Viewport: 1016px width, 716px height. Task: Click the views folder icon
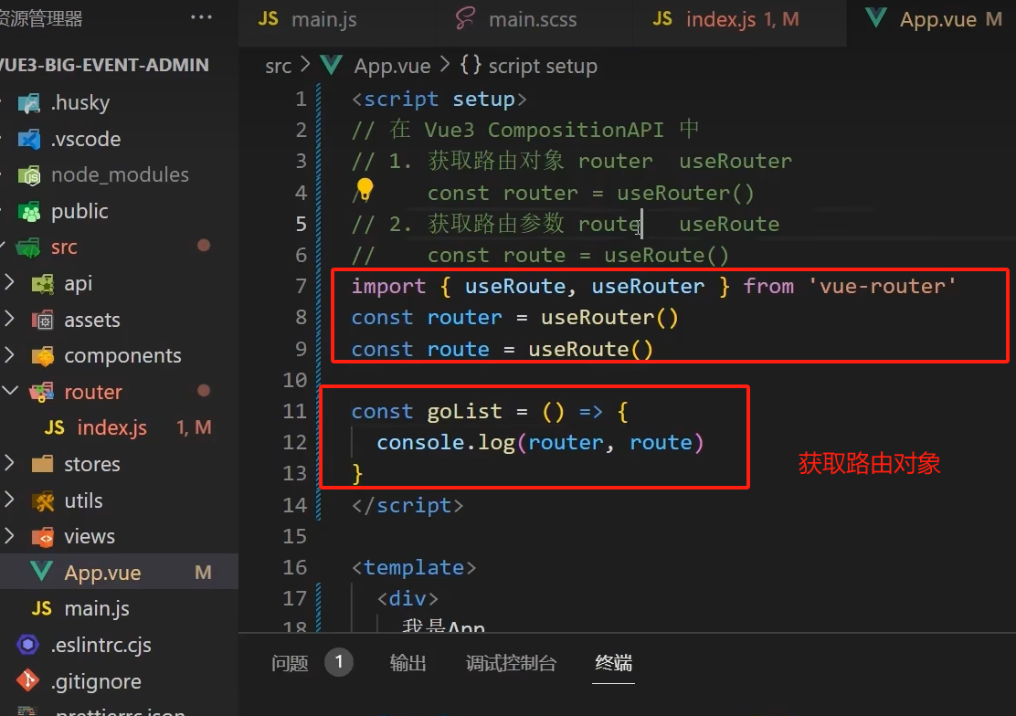[43, 536]
